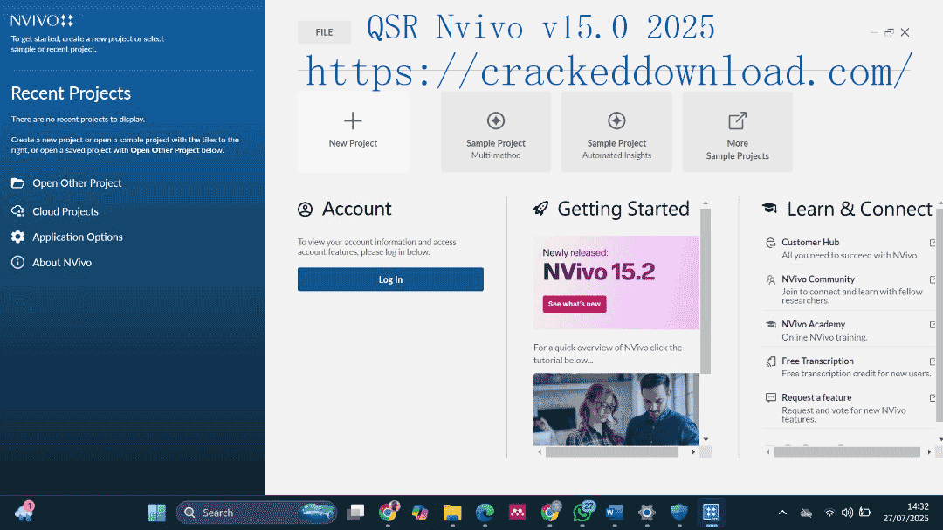The image size is (943, 530).
Task: Click the NVivo Community people icon
Action: (x=770, y=279)
